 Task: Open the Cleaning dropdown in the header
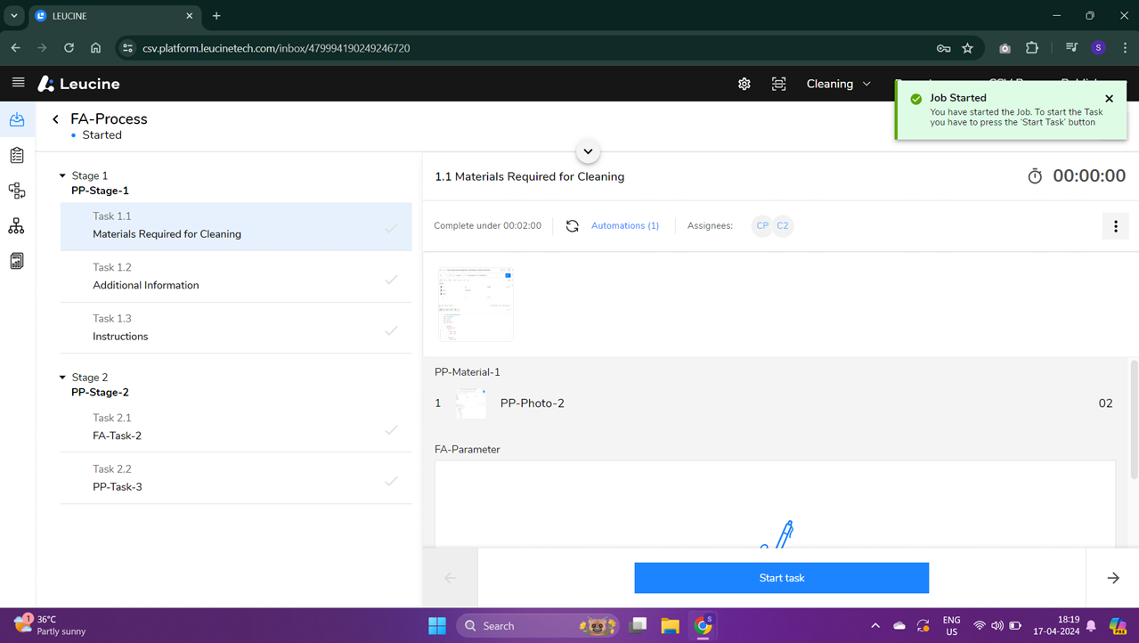pos(839,84)
